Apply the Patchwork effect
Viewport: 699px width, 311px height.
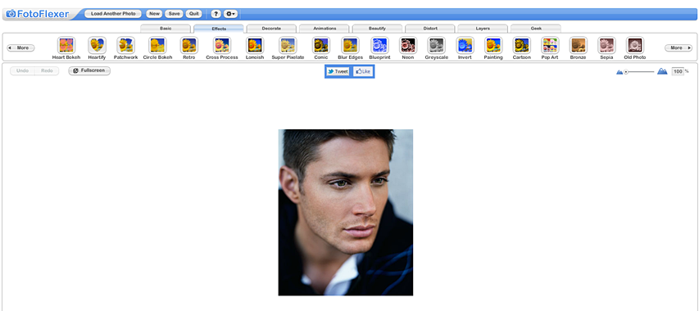point(125,45)
